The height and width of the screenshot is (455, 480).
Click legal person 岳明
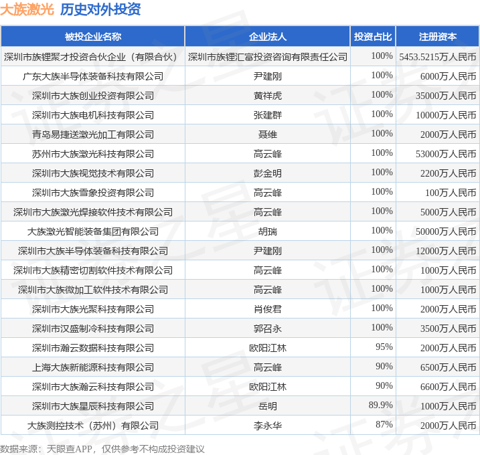coord(268,407)
